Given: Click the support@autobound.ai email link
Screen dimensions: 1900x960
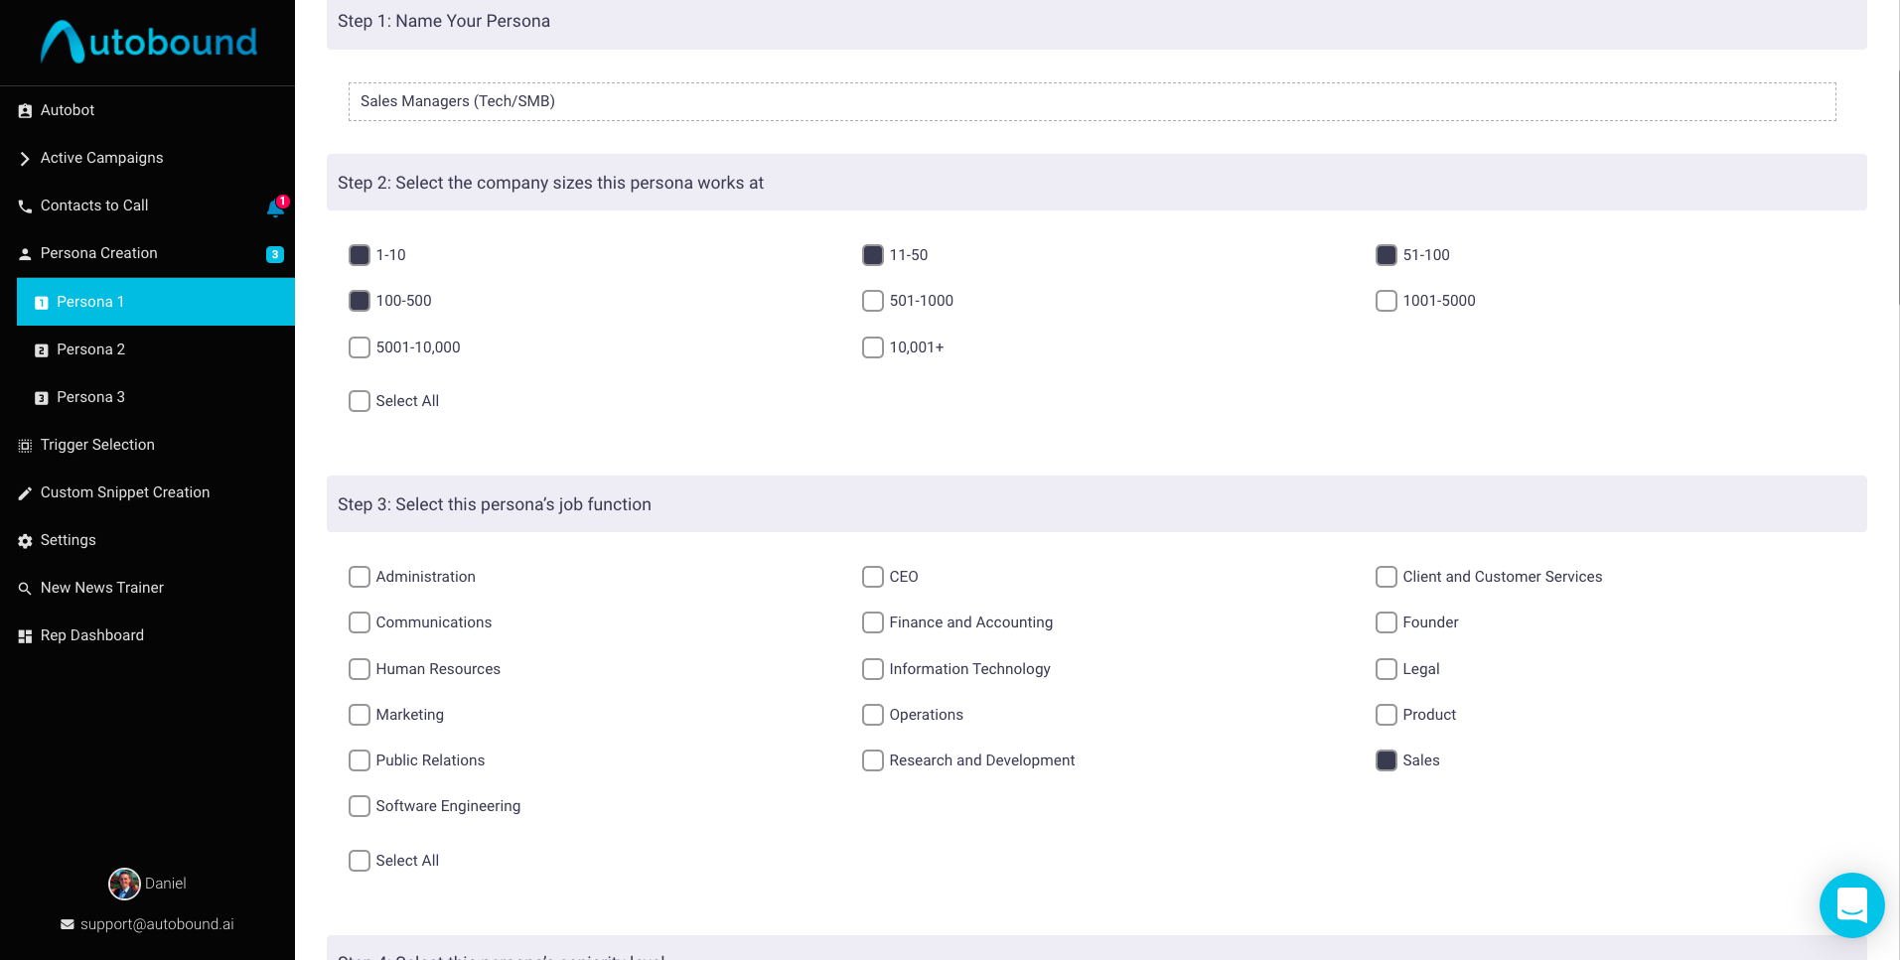Looking at the screenshot, I should pos(157,924).
